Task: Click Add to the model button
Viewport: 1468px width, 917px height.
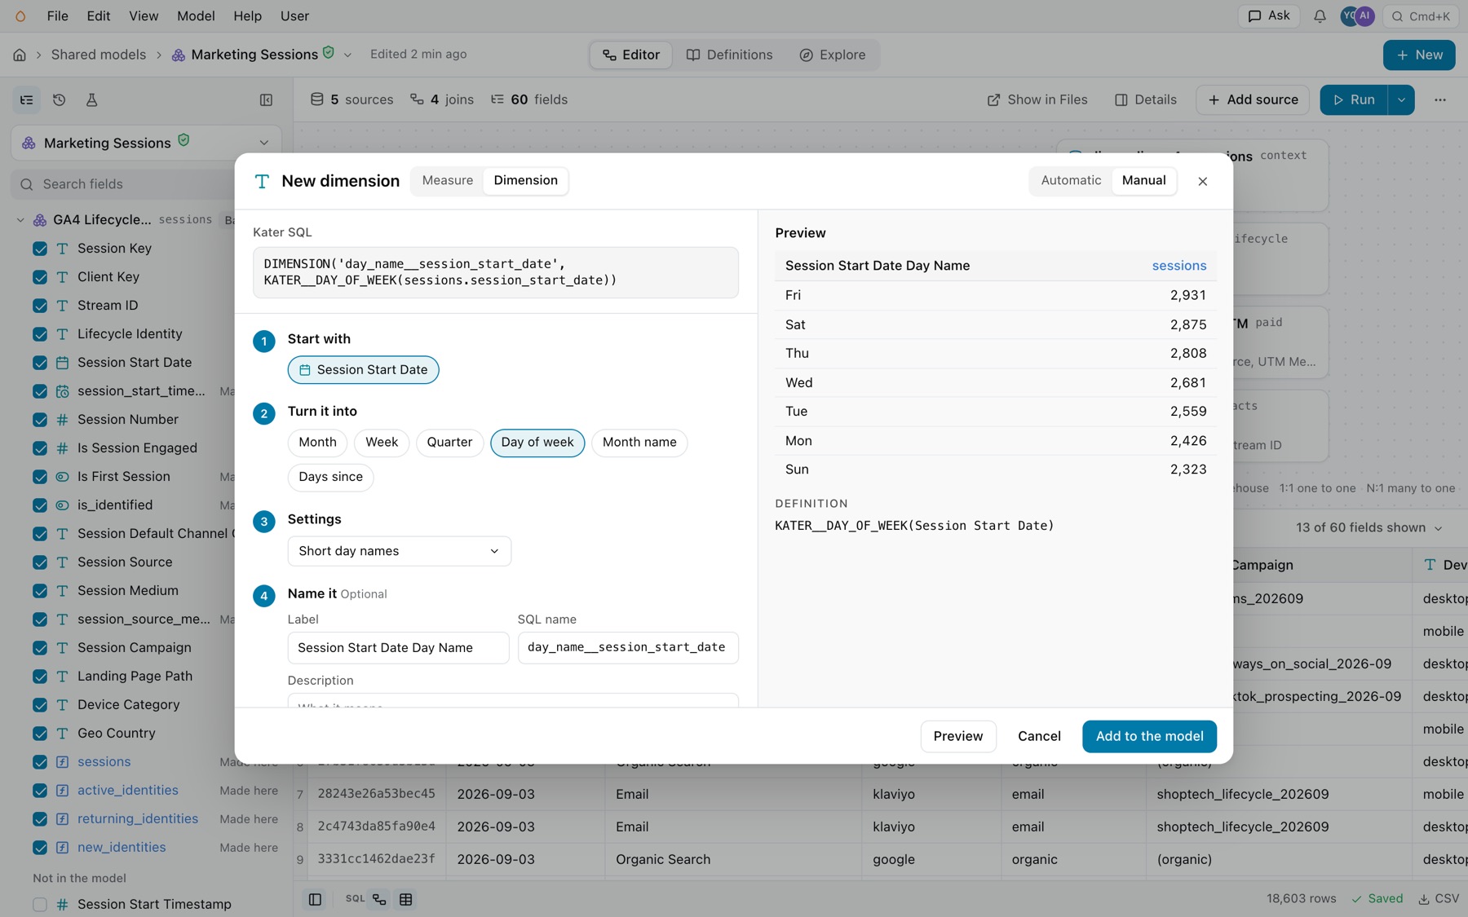Action: pyautogui.click(x=1149, y=736)
